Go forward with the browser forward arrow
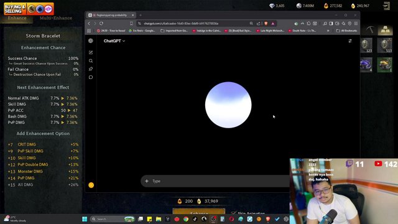The width and height of the screenshot is (398, 224). [x=95, y=24]
